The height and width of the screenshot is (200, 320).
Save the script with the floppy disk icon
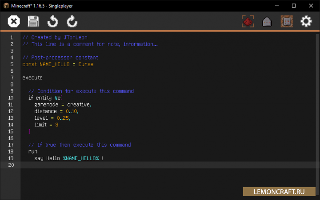coord(33,21)
